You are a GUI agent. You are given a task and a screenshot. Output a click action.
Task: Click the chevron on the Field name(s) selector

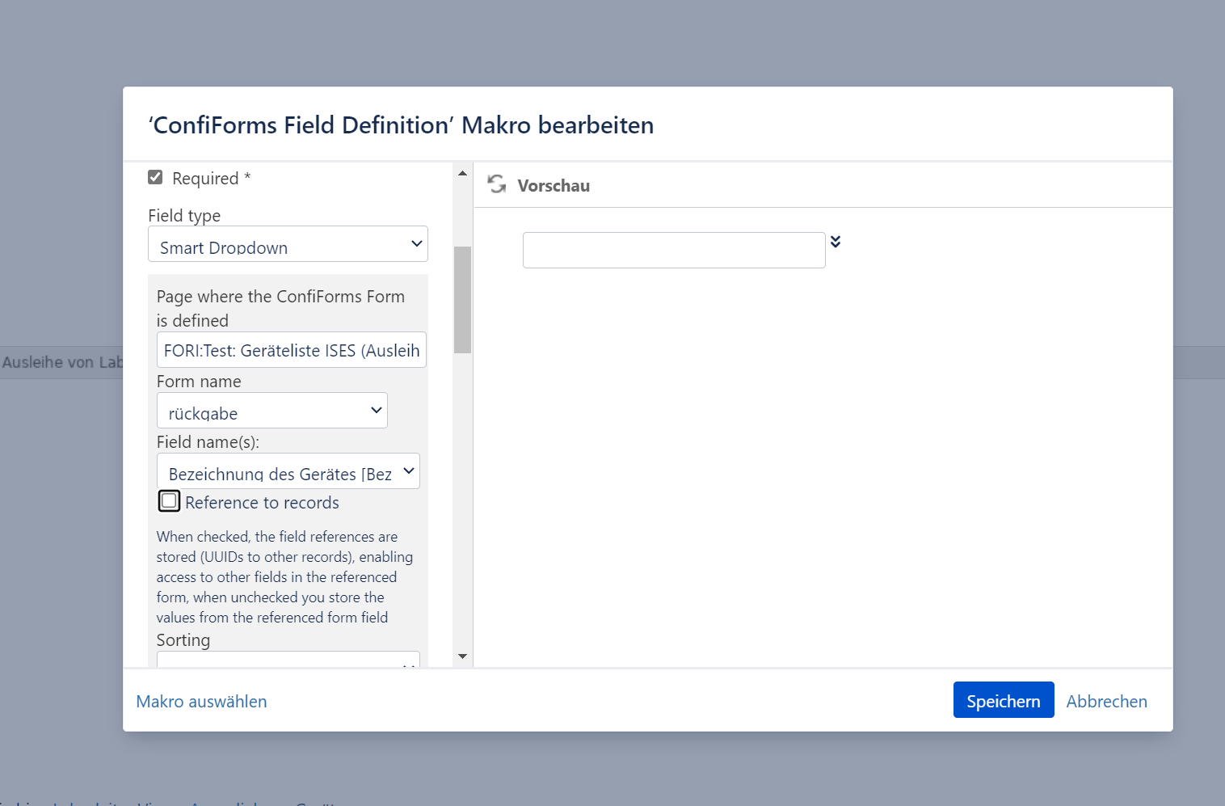[408, 471]
